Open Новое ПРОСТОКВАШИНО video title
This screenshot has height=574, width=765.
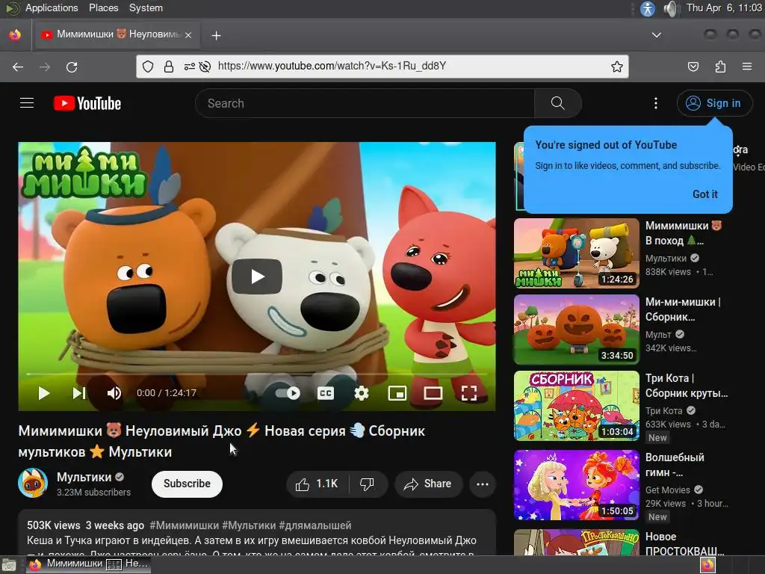[684, 544]
